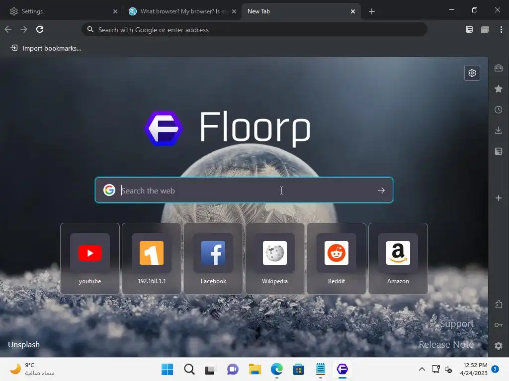The height and width of the screenshot is (381, 509).
Task: Open the history clock sidebar icon
Action: click(x=499, y=110)
